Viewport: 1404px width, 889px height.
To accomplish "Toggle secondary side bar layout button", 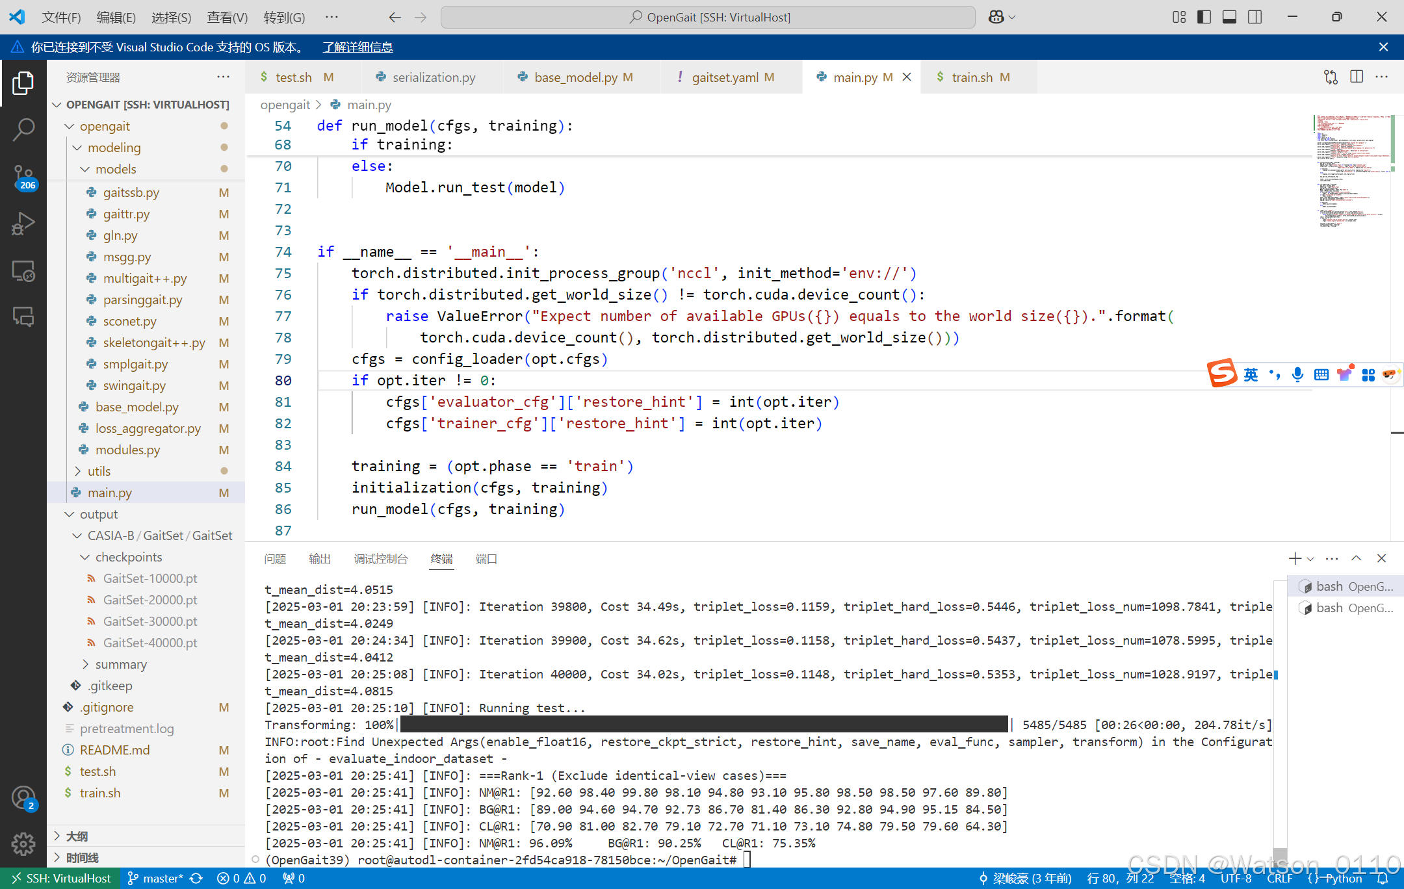I will pos(1254,17).
